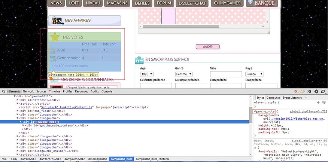Viewport: 328px width, 162px height.
Task: Expand the div id pub_flash node
Action: [x=18, y=111]
